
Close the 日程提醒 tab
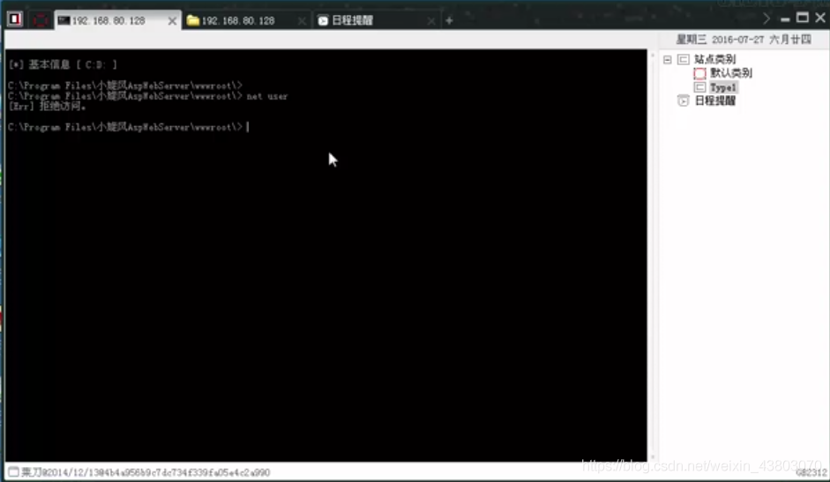pyautogui.click(x=431, y=20)
